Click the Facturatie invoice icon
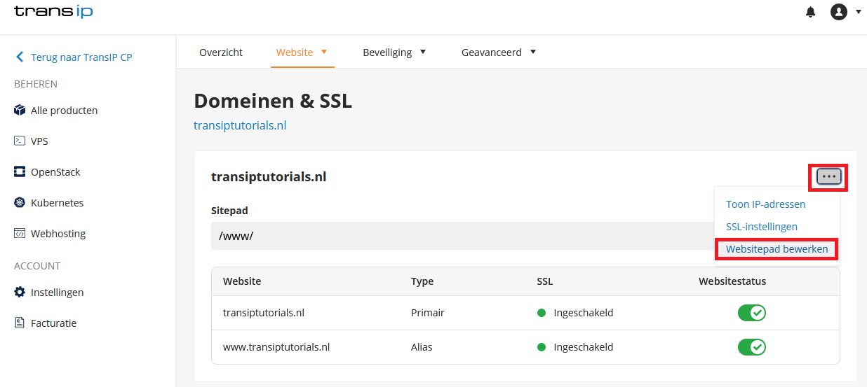Screen dimensions: 867x387 coord(20,323)
